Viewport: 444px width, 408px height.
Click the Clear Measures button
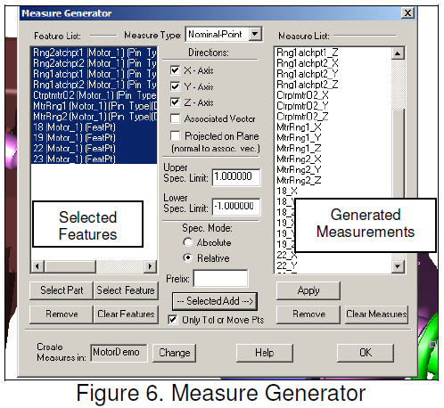point(376,314)
